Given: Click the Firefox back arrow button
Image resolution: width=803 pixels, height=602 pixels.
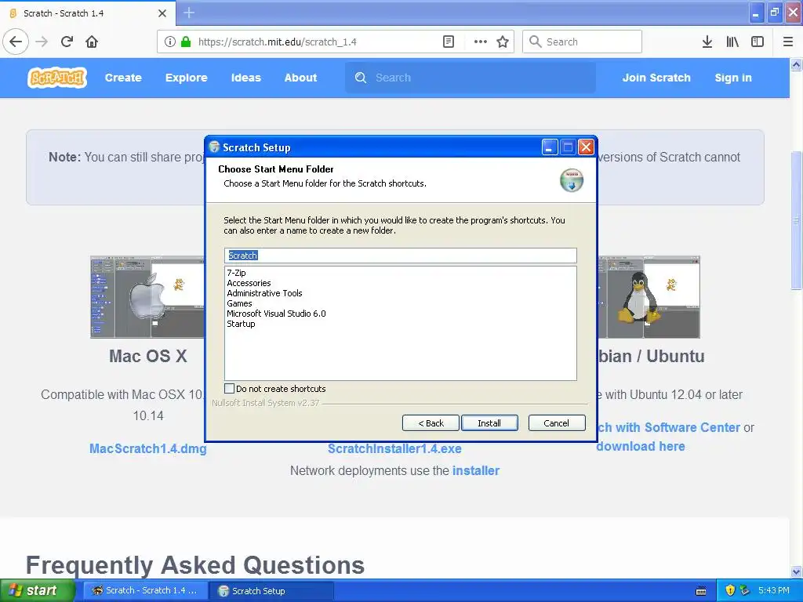Looking at the screenshot, I should click(16, 42).
